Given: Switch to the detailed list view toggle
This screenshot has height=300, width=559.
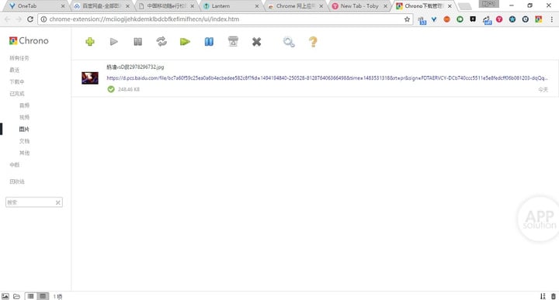Looking at the screenshot, I should 43,296.
